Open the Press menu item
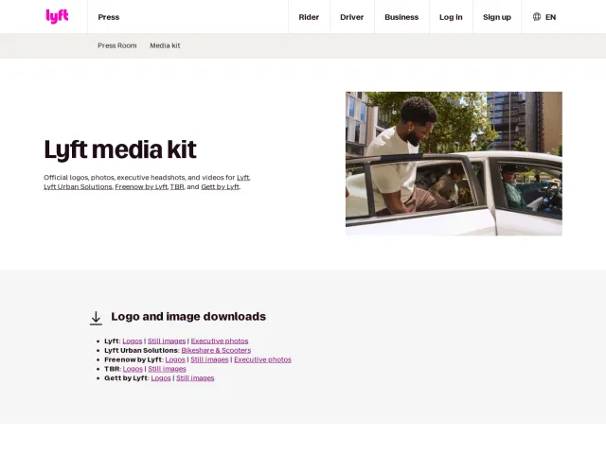Viewport: 606px width, 454px height. 109,17
